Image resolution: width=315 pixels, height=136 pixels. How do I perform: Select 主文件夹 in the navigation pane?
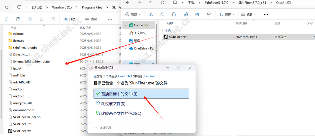click(138, 33)
